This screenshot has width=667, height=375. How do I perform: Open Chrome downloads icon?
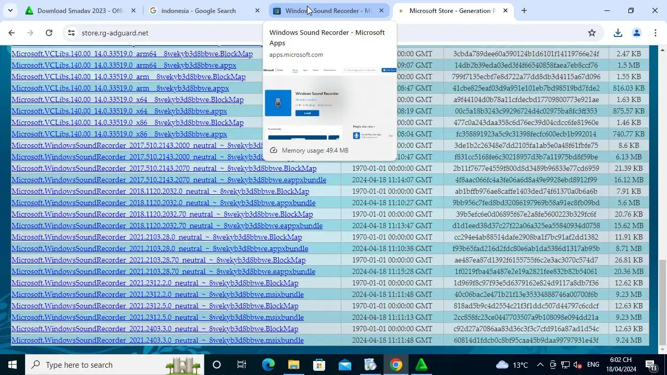(x=618, y=33)
